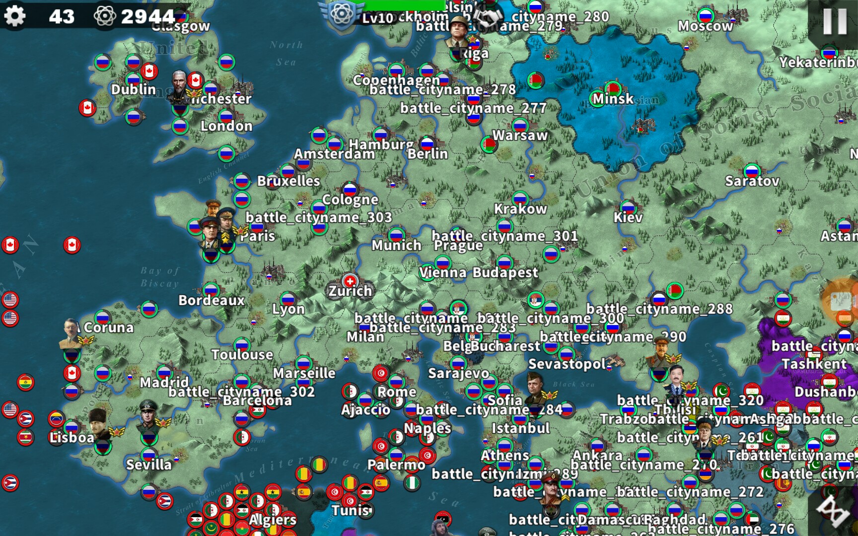
Task: Tap the Canadian flag above Dublin label
Action: tap(149, 71)
